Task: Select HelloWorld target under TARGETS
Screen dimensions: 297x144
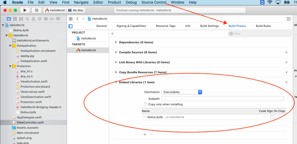Action: (x=88, y=50)
